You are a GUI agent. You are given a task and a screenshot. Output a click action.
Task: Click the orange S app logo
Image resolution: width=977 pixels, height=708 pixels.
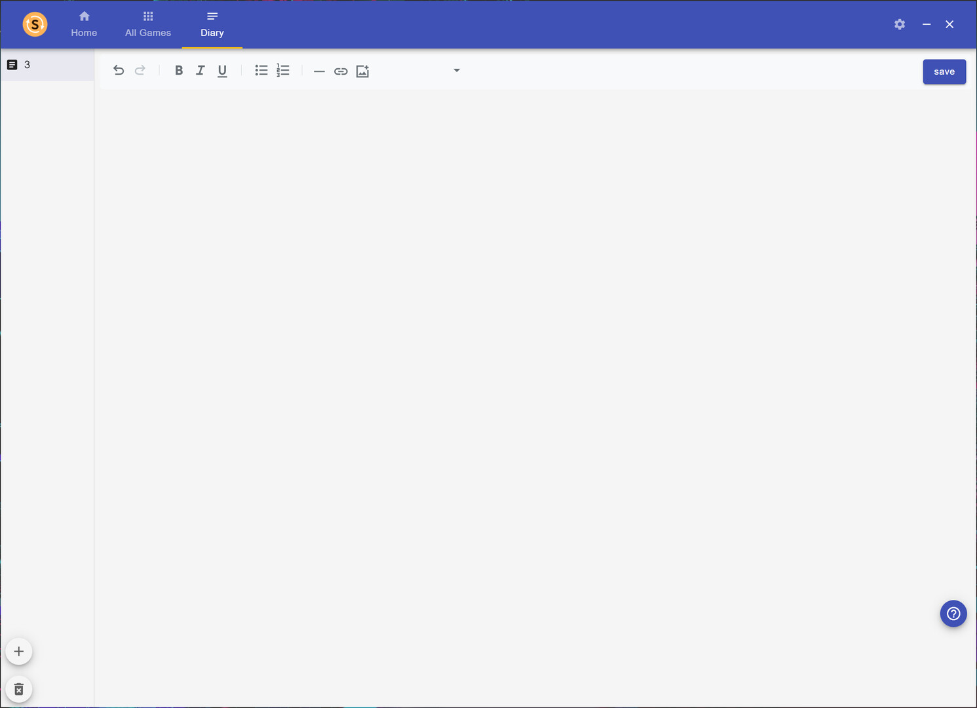point(35,24)
